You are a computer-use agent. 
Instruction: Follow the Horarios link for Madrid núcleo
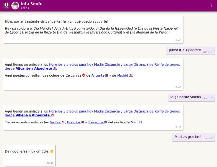(x=73, y=122)
